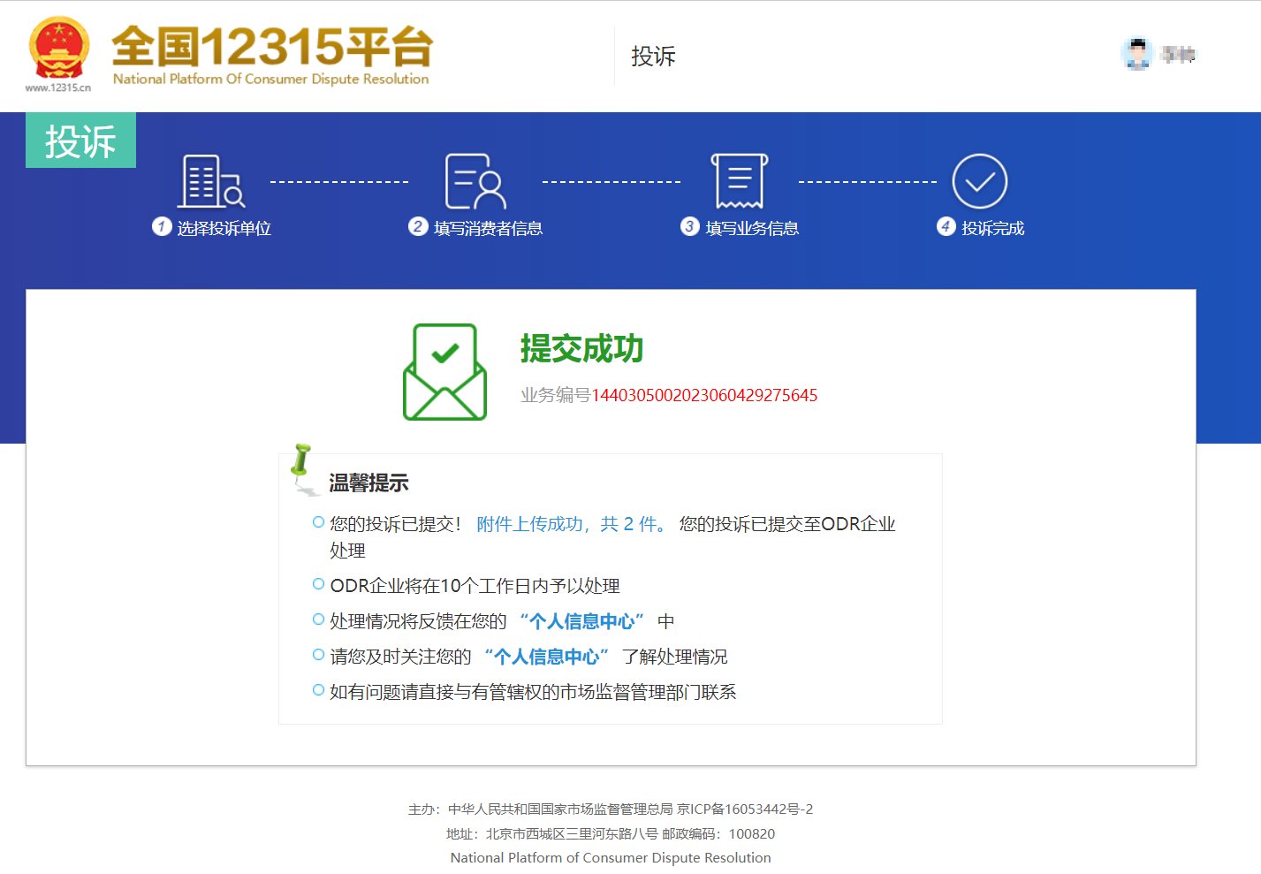Open the blurred username next to avatar
1261x874 pixels.
(1178, 55)
